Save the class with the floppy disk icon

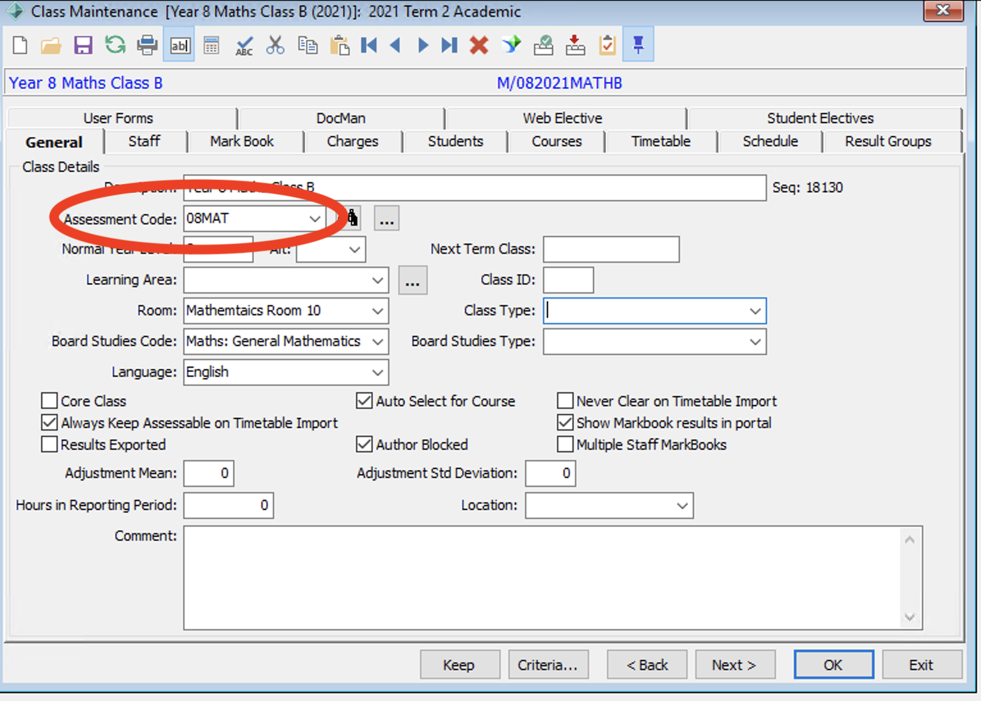point(83,45)
